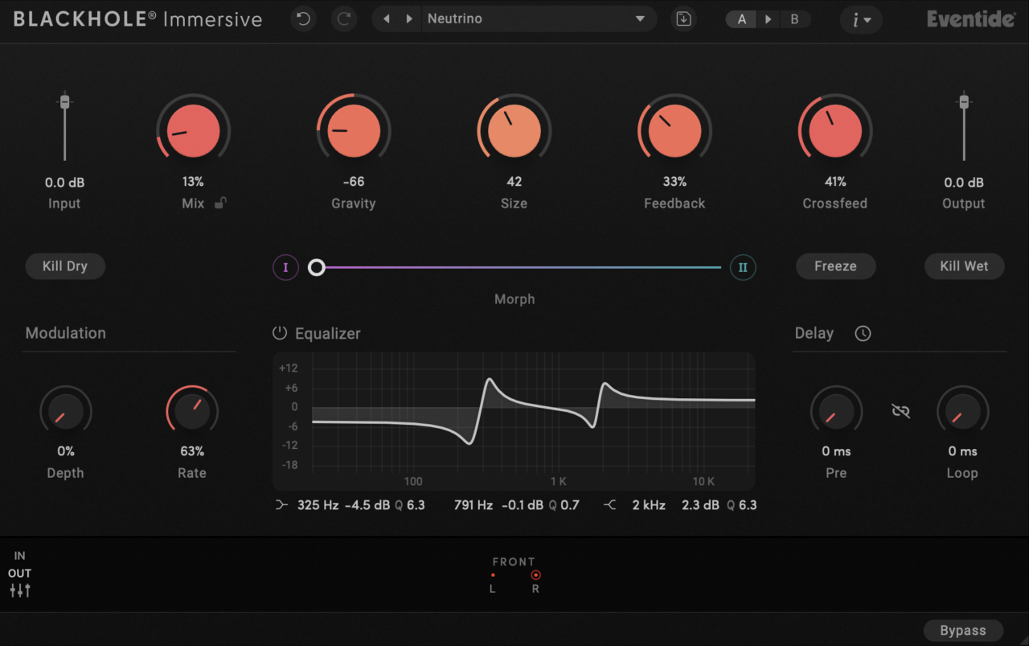Click the -4.5 dB gain value
This screenshot has width=1029, height=646.
pos(367,505)
